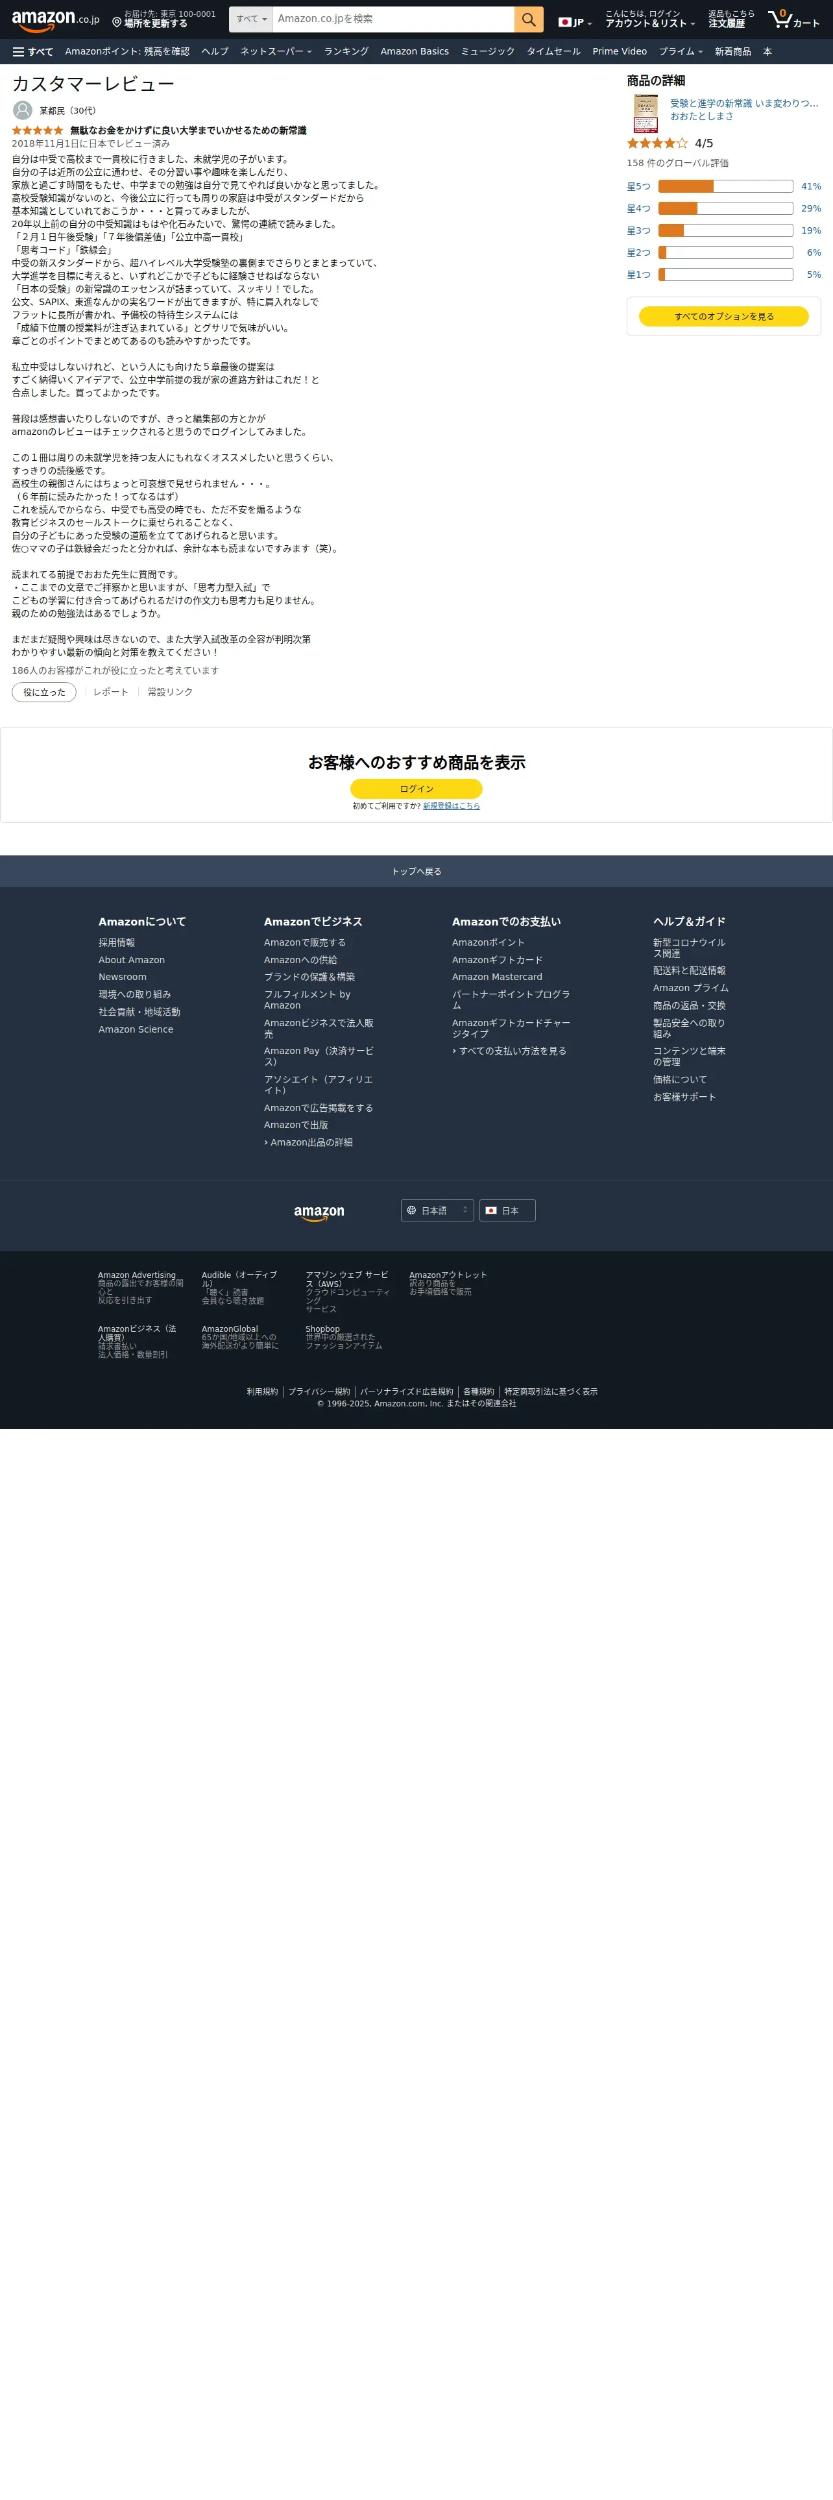This screenshot has width=833, height=2500.
Task: Click the footer Amazon logo
Action: point(319,1212)
